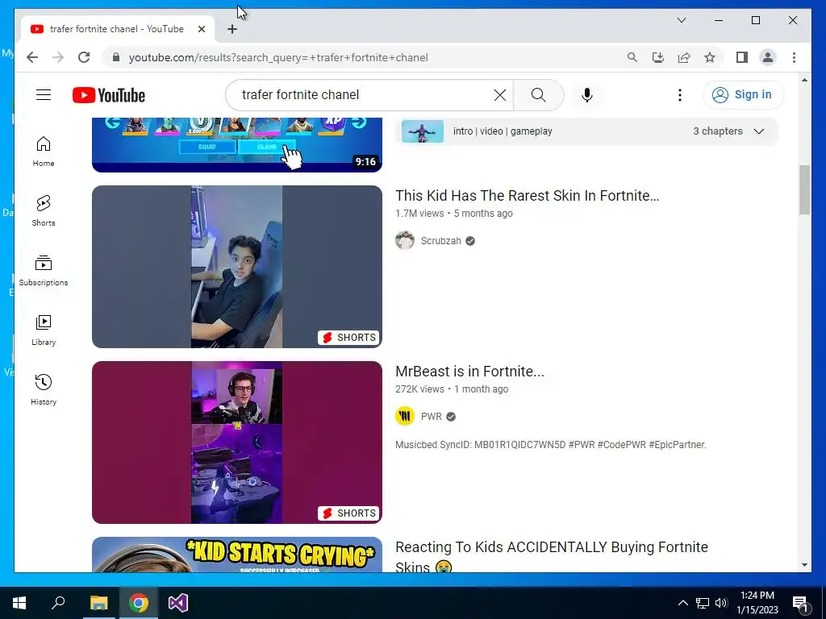The height and width of the screenshot is (619, 826).
Task: Reload the page in Chrome
Action: 84,57
